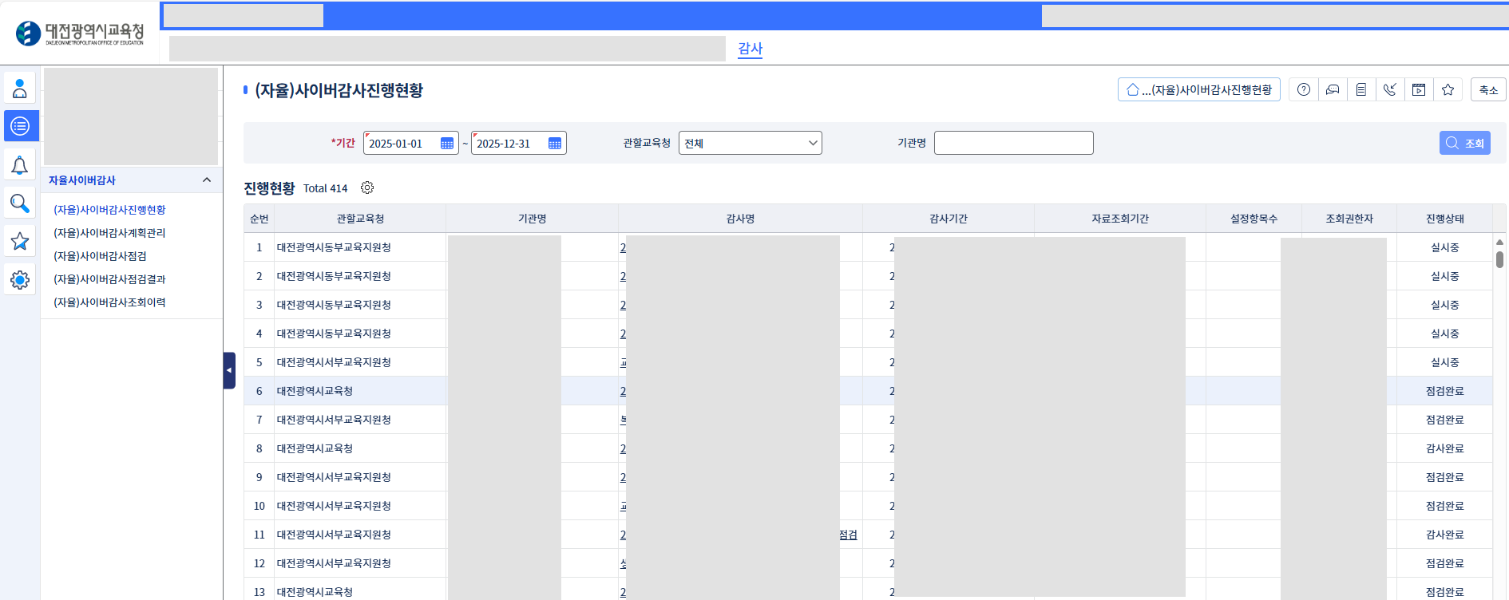
Task: Click the blue 조회 search button
Action: point(1464,144)
